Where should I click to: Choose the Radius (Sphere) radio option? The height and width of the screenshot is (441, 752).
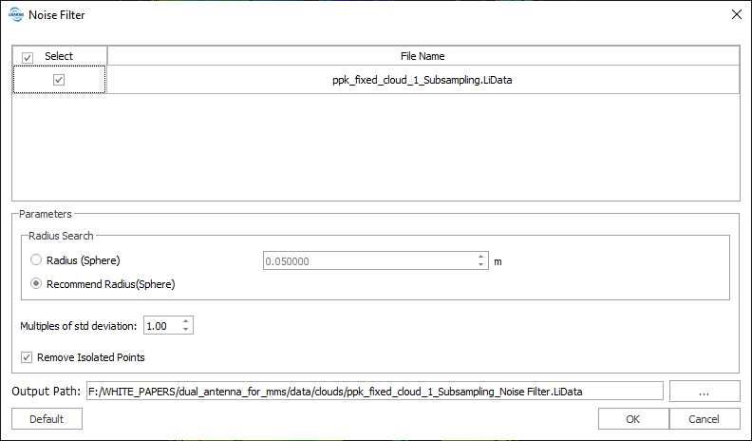click(x=37, y=260)
